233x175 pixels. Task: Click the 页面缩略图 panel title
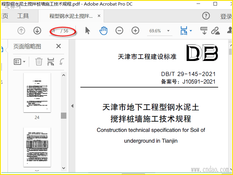pyautogui.click(x=27, y=46)
